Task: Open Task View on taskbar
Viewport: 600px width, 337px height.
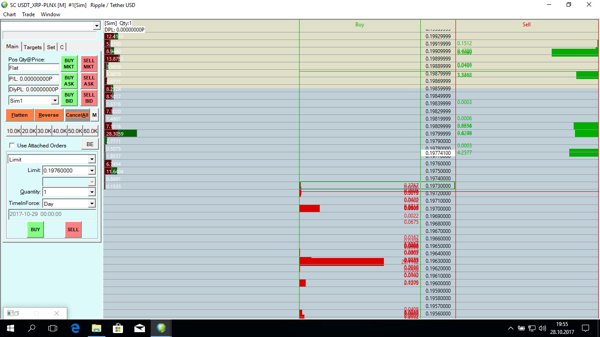Action: pos(53,328)
